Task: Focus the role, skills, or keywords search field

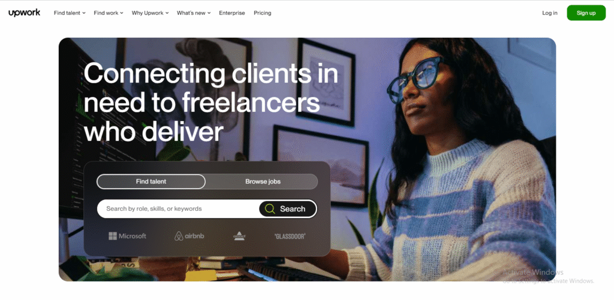Action: (178, 209)
